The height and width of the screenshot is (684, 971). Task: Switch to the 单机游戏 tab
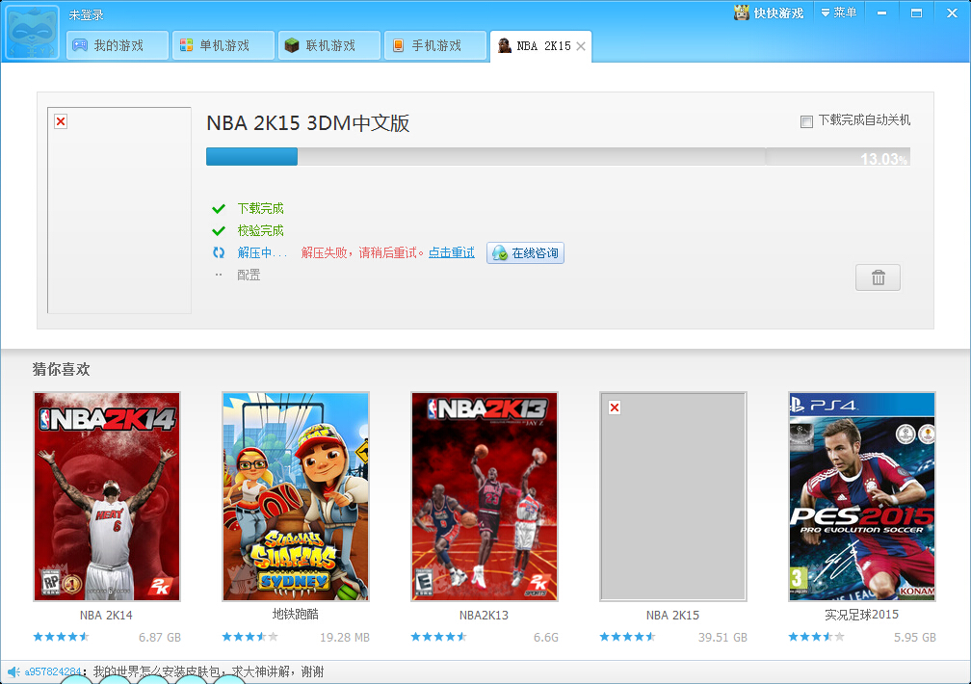[x=223, y=45]
